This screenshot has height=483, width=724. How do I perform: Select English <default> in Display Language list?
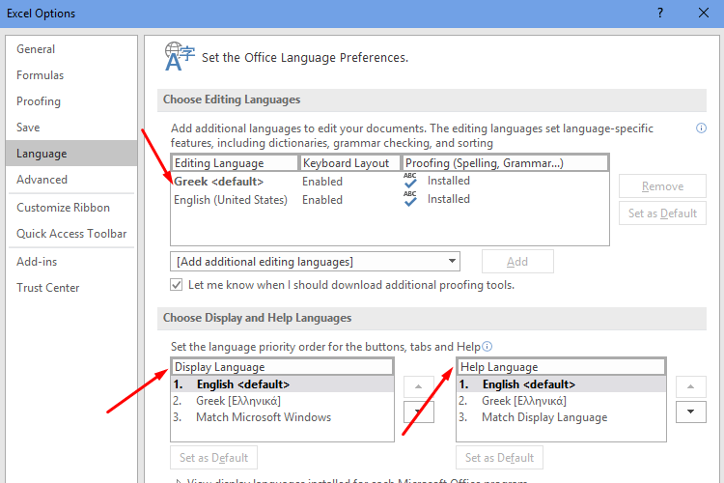(x=283, y=384)
